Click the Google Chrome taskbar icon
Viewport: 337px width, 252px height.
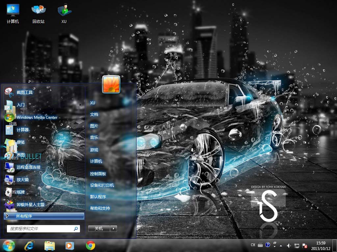[x=91, y=245]
